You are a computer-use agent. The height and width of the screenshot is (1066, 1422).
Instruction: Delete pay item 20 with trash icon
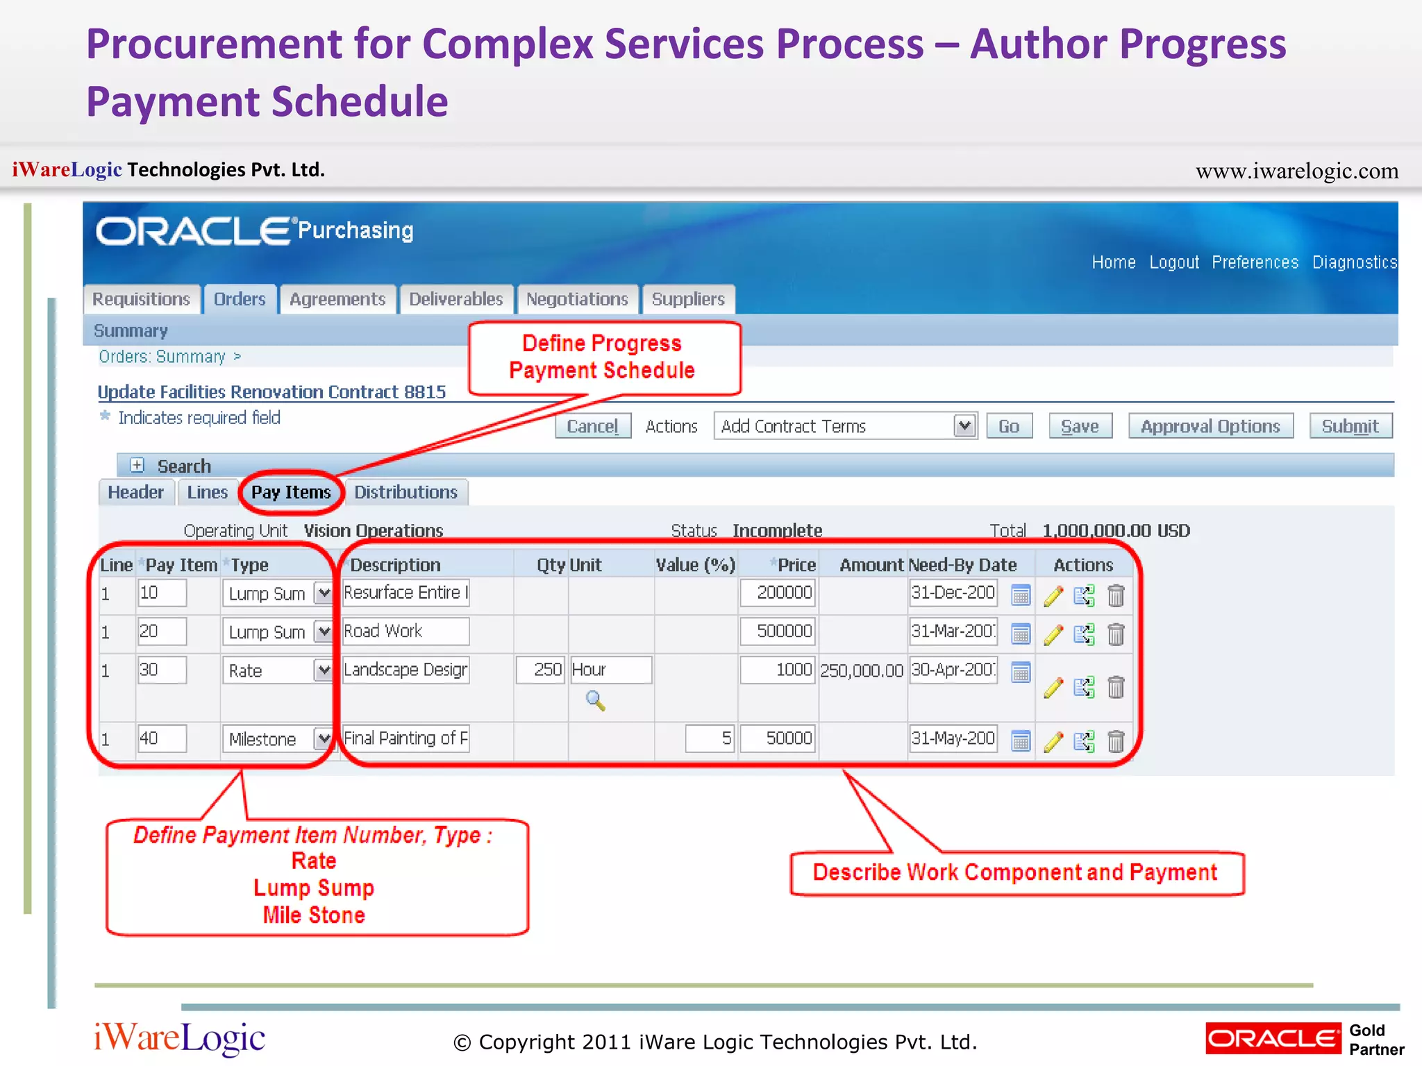pyautogui.click(x=1116, y=634)
